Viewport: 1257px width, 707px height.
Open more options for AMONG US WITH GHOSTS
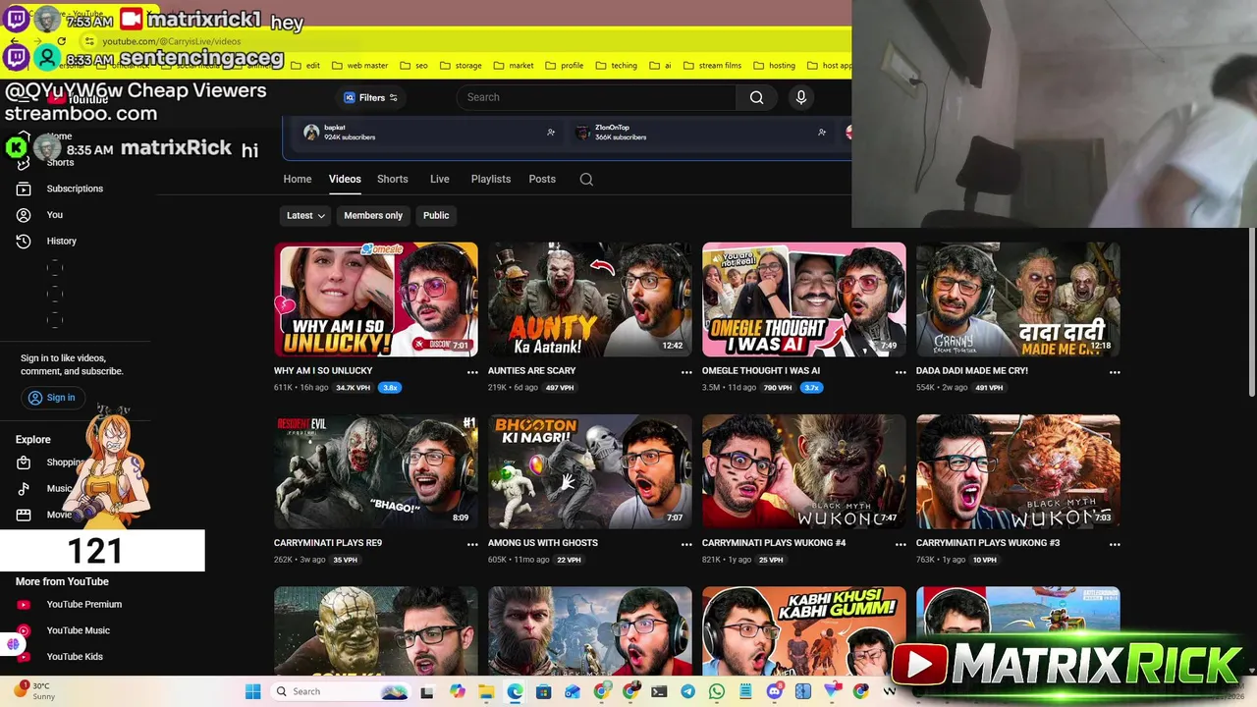pos(686,544)
